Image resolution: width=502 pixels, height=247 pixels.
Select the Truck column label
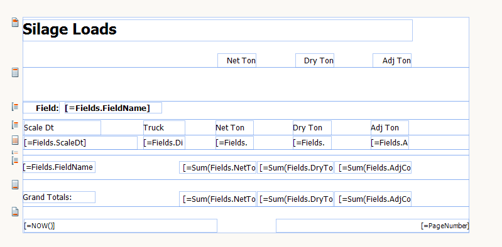[x=164, y=128]
